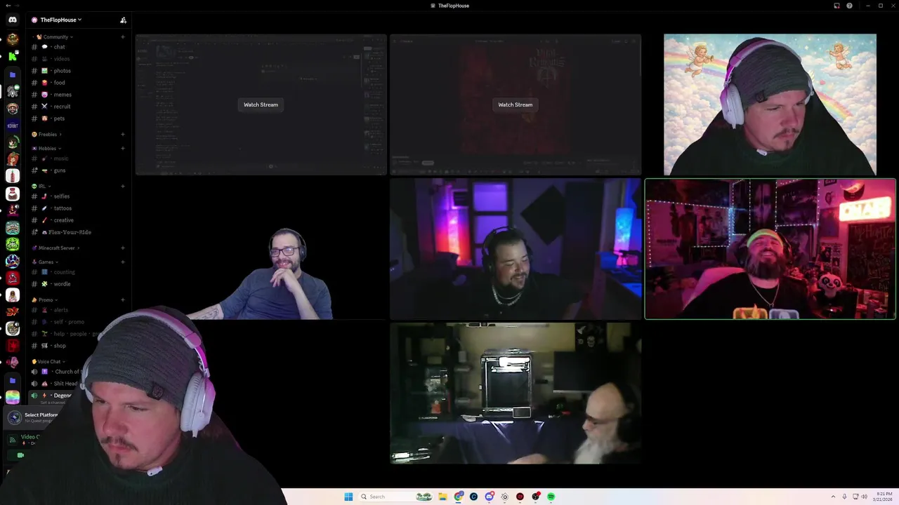Create channel in Community category
Image resolution: width=899 pixels, height=505 pixels.
[123, 36]
